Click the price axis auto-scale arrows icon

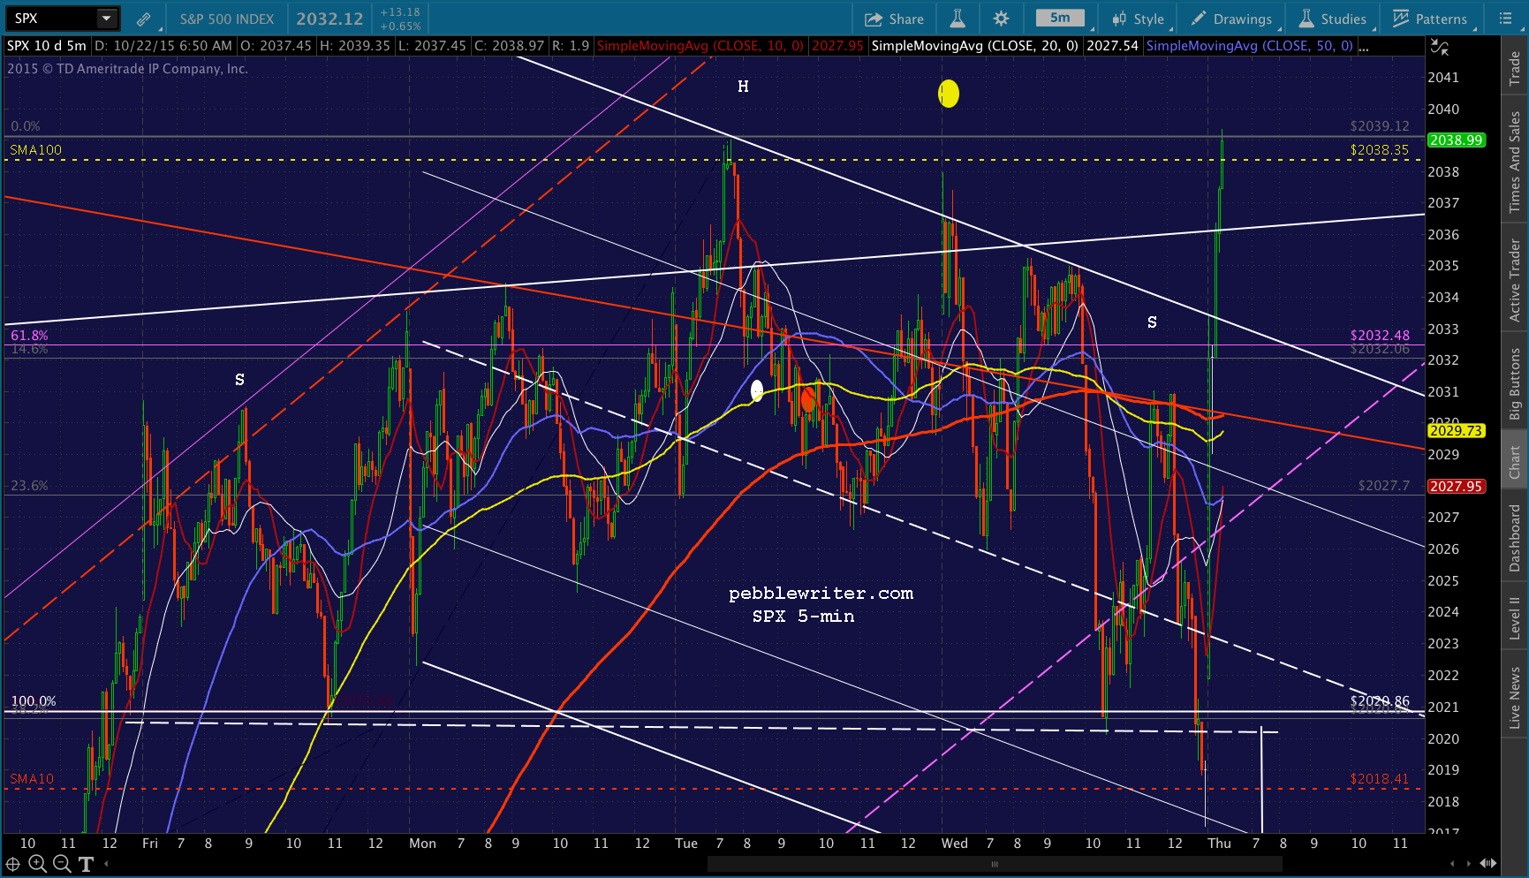1440,47
